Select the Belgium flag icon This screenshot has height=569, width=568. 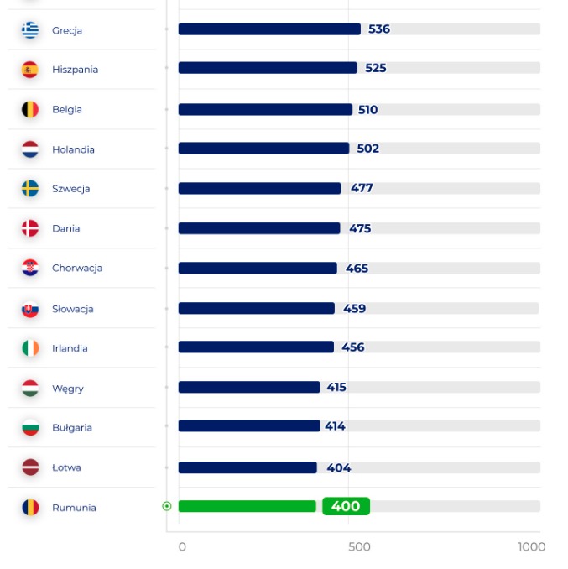click(x=30, y=109)
